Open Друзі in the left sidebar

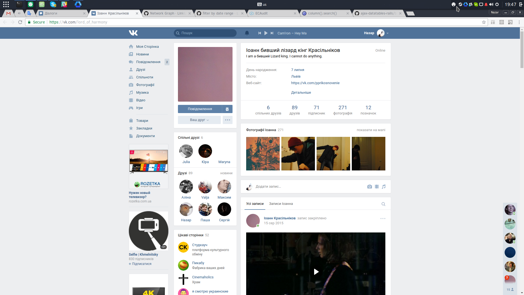pos(141,70)
